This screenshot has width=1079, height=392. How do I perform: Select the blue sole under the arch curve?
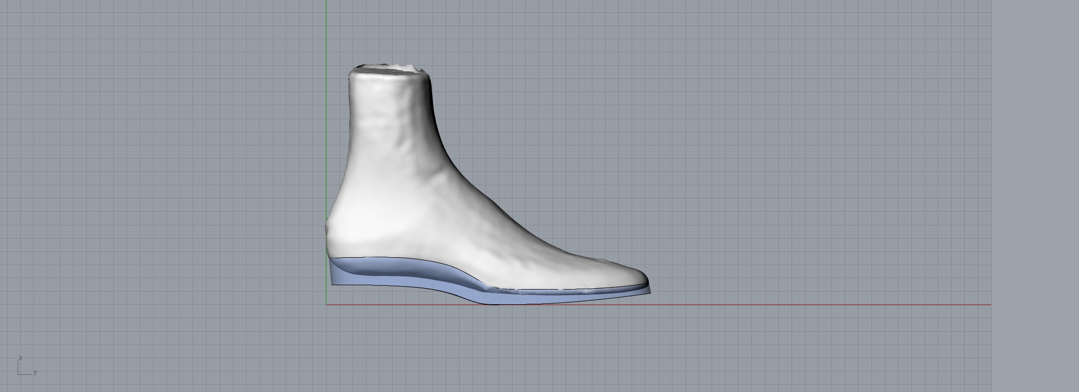441,280
